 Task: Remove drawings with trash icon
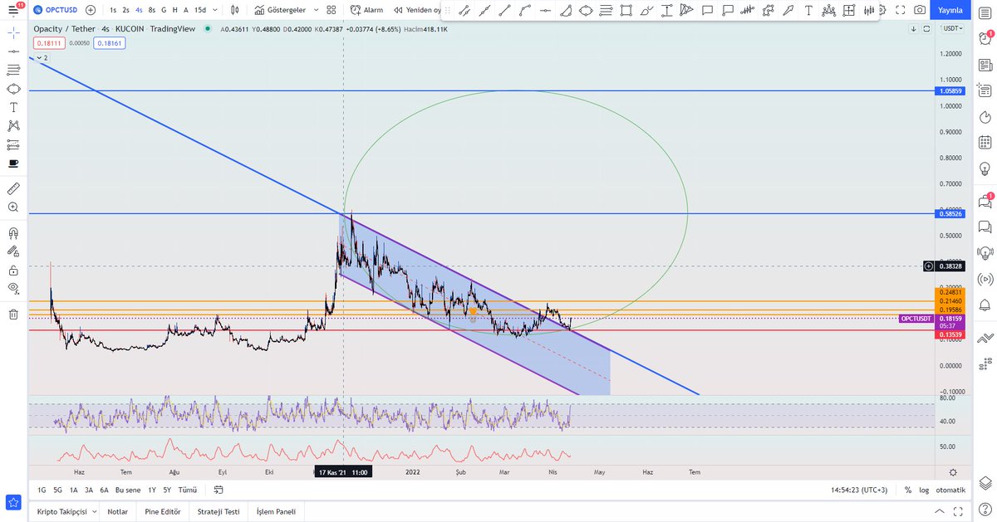(x=13, y=315)
